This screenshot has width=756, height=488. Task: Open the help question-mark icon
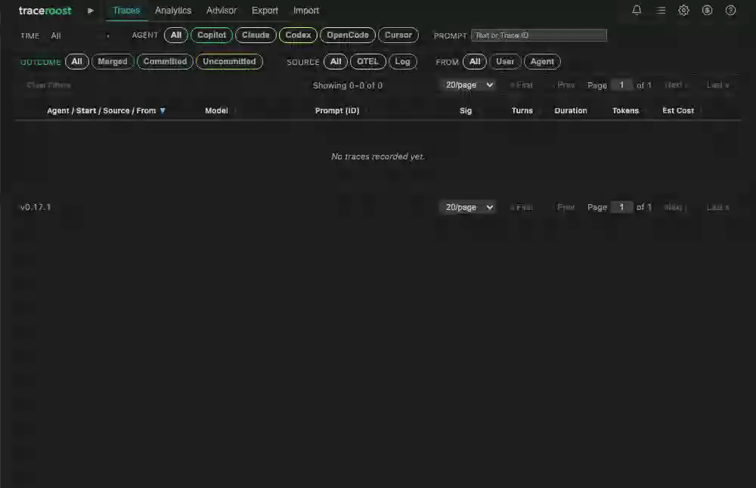pyautogui.click(x=730, y=10)
